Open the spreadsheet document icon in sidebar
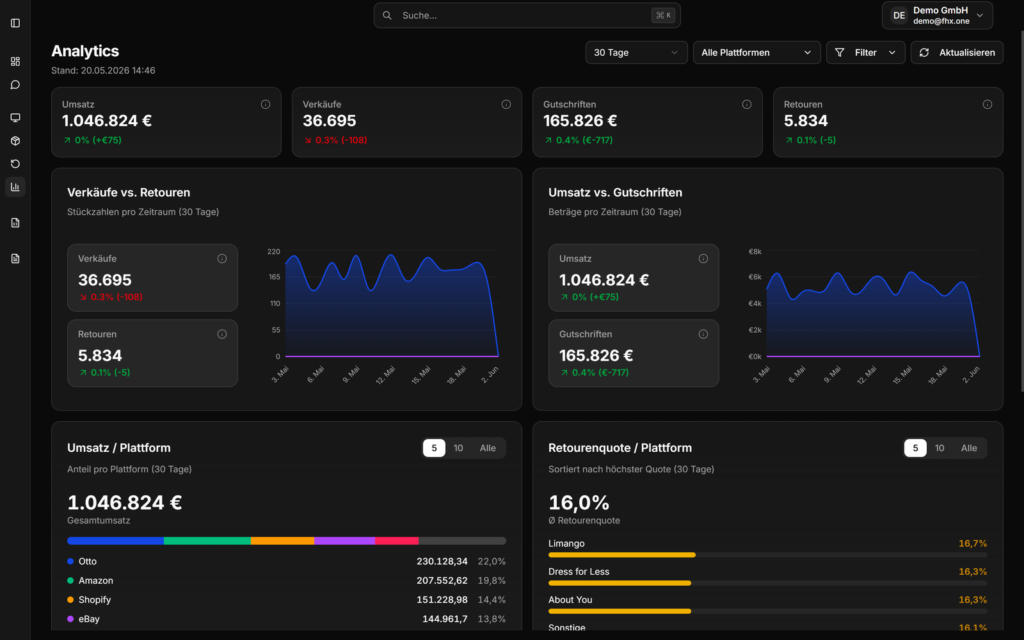Image resolution: width=1024 pixels, height=640 pixels. tap(15, 223)
